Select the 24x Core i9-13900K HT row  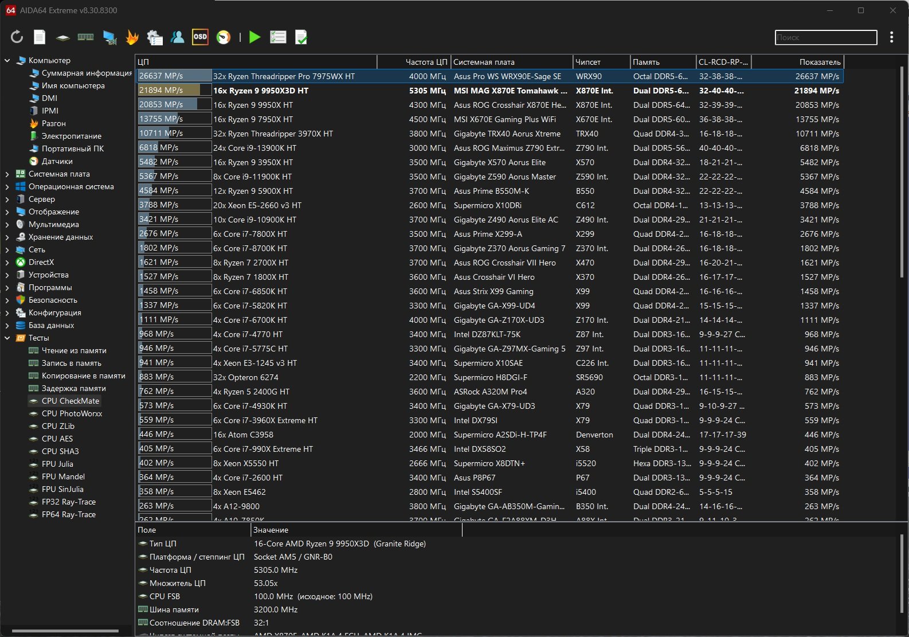489,148
